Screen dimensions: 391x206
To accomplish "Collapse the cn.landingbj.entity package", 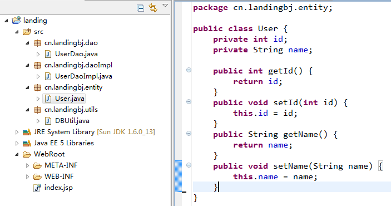I will pyautogui.click(x=27, y=87).
